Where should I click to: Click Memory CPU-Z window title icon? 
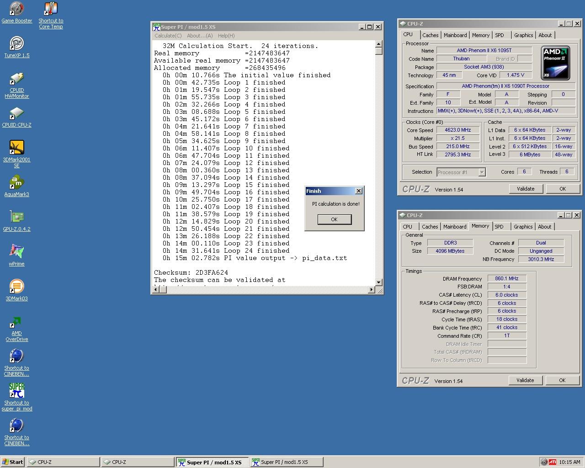[x=403, y=215]
